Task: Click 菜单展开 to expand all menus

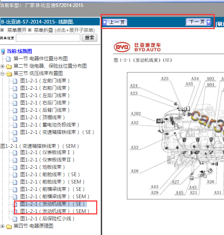Action: click(17, 30)
